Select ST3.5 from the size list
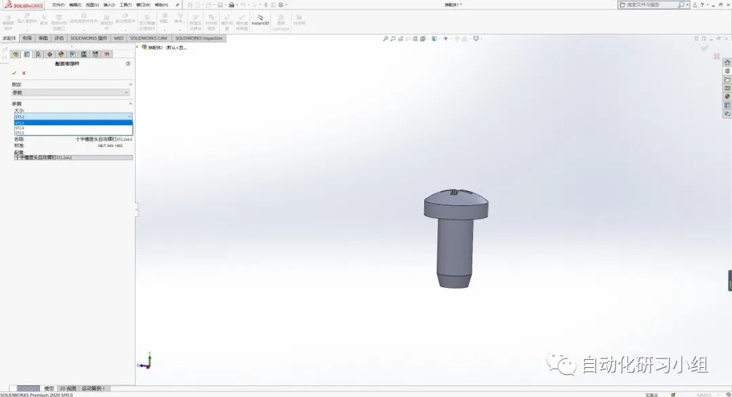 coord(73,133)
